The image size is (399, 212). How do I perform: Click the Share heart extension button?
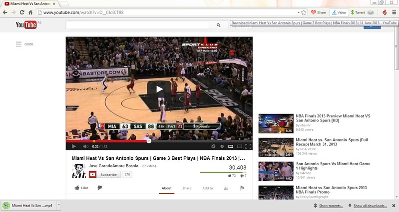318,12
